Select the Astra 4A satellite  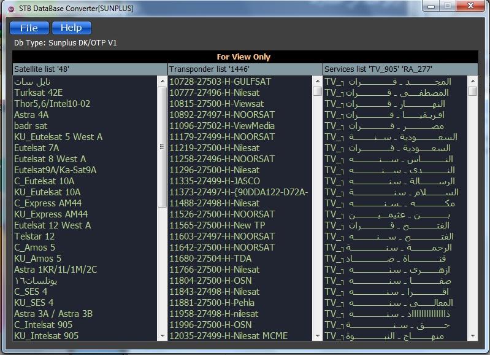85,115
